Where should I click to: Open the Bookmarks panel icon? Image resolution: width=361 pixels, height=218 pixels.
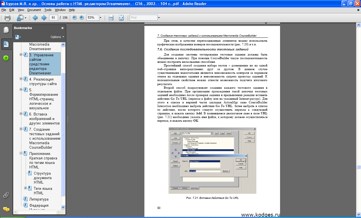pyautogui.click(x=6, y=44)
